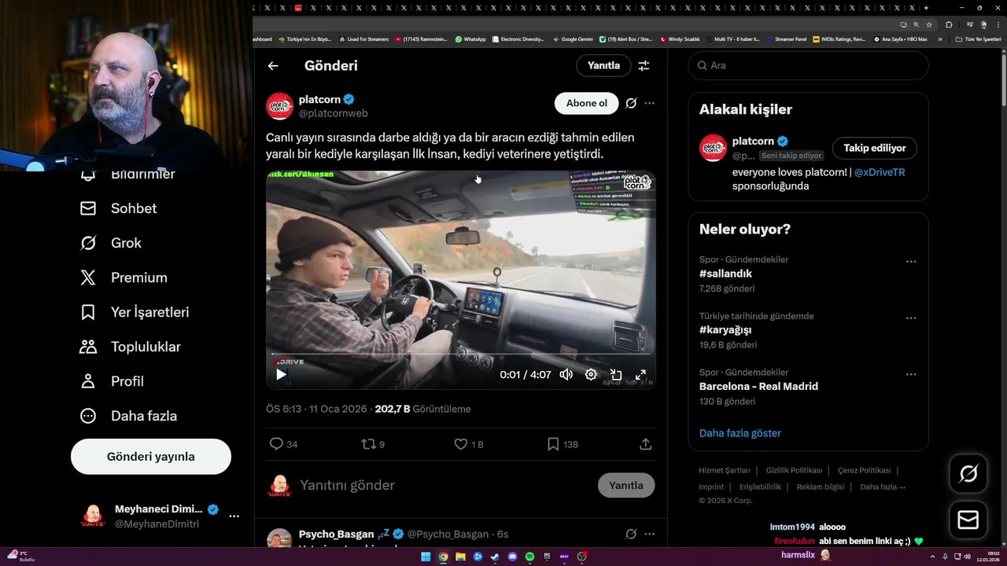Expand footer Daha fazla menu
This screenshot has height=566, width=1007.
click(883, 487)
